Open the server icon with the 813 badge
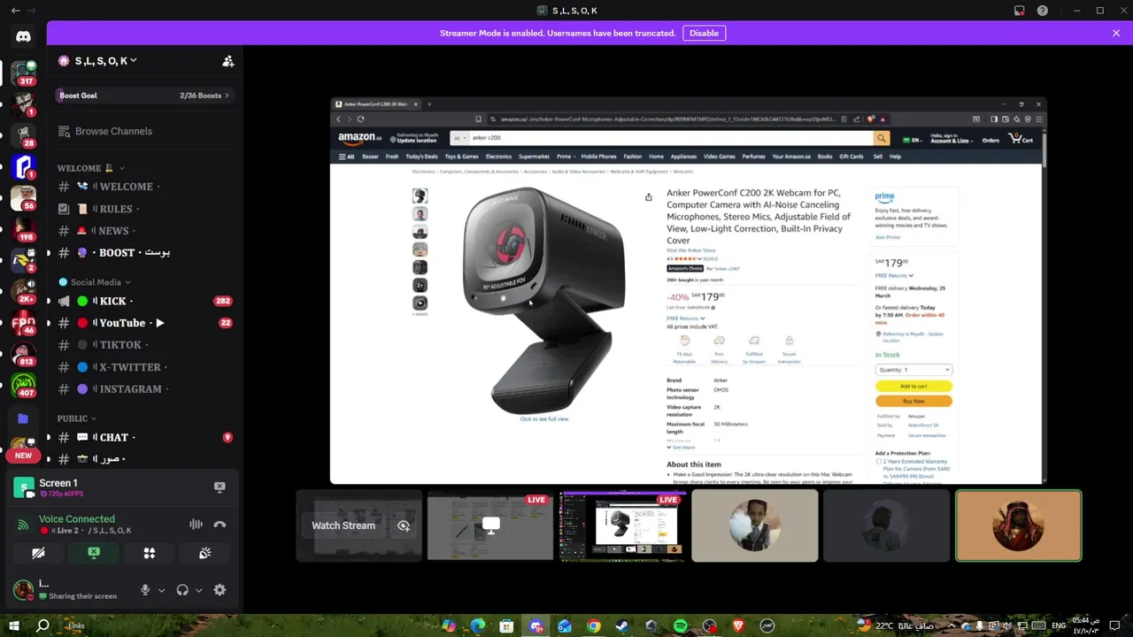1133x637 pixels. (x=23, y=354)
